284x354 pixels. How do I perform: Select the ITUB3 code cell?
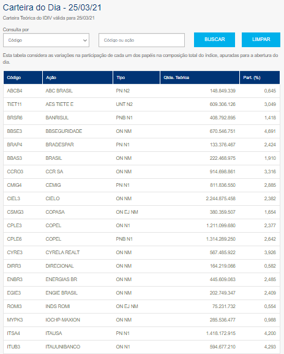pyautogui.click(x=13, y=347)
